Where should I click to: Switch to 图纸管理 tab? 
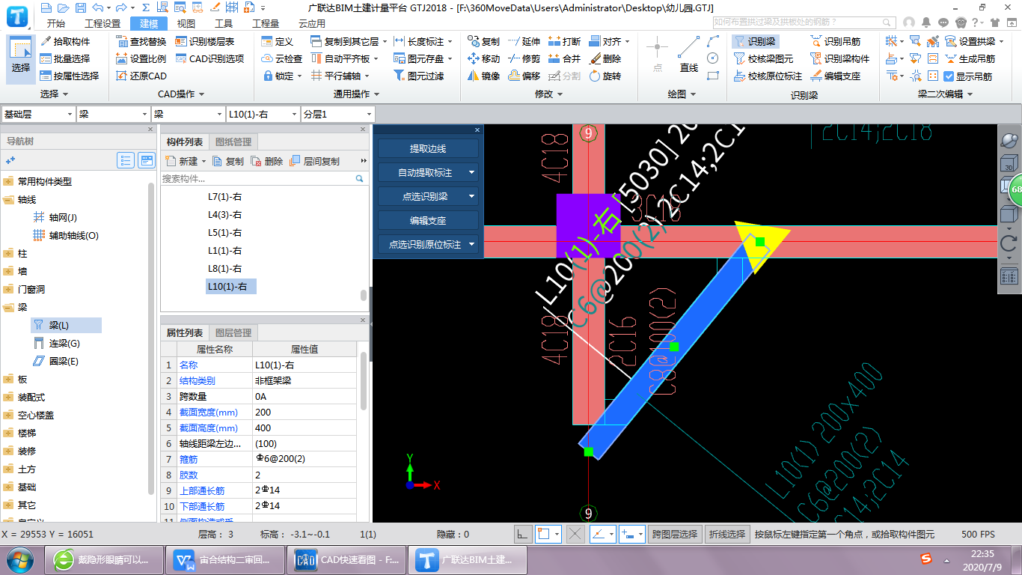[233, 142]
